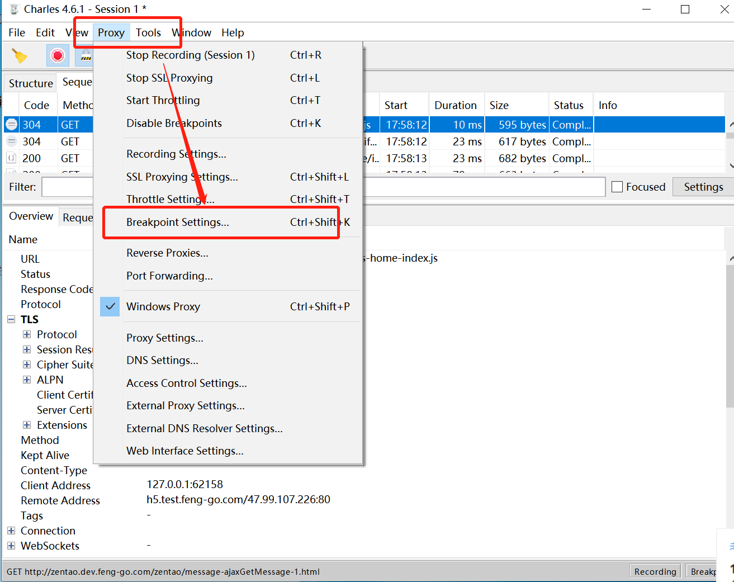This screenshot has width=734, height=582.
Task: Click the overview pane vertical scrollbar
Action: point(730,335)
